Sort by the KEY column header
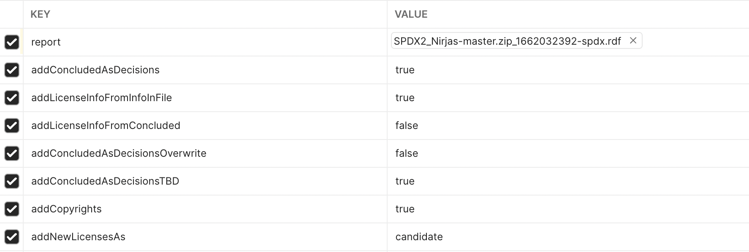 (x=39, y=14)
